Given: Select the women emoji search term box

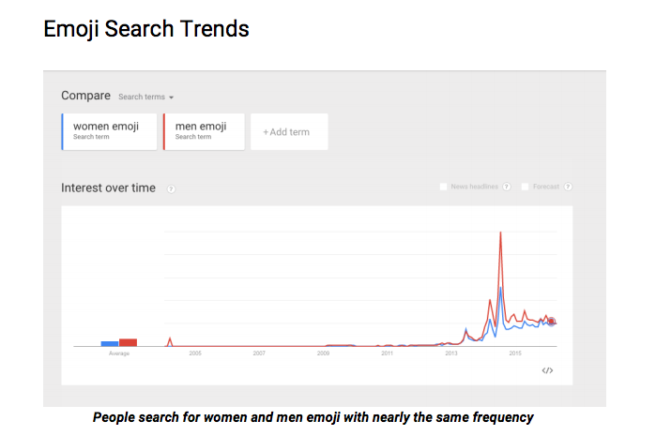Looking at the screenshot, I should [x=109, y=132].
